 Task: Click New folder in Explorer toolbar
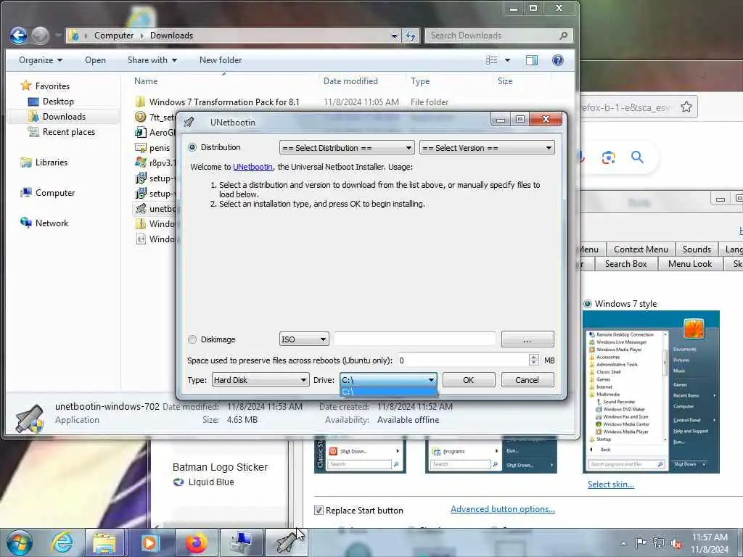[x=221, y=60]
